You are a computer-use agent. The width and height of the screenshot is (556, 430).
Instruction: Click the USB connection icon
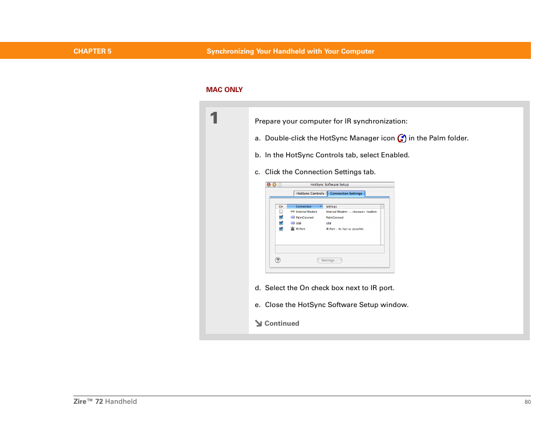293,223
